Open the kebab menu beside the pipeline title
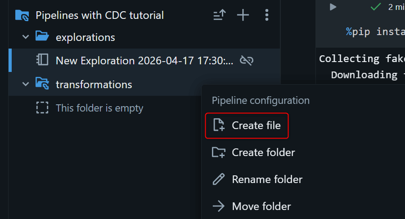 267,15
